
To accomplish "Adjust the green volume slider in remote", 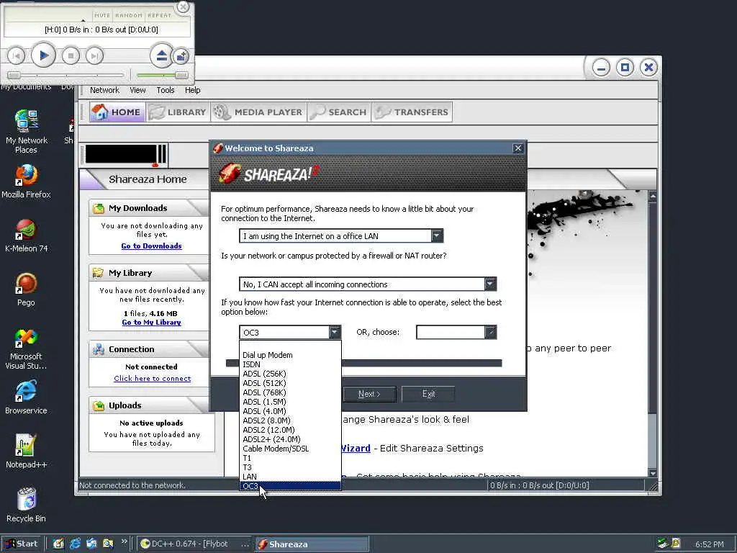I will point(162,75).
